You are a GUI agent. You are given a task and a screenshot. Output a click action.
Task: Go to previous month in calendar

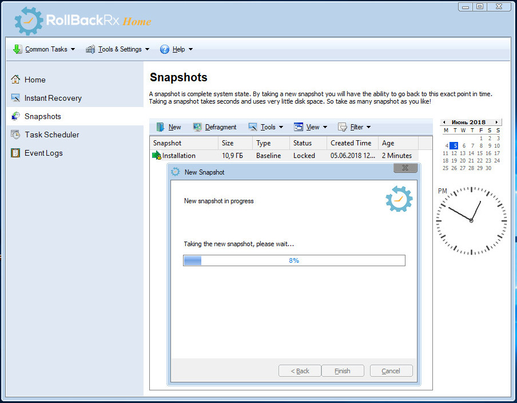[444, 122]
